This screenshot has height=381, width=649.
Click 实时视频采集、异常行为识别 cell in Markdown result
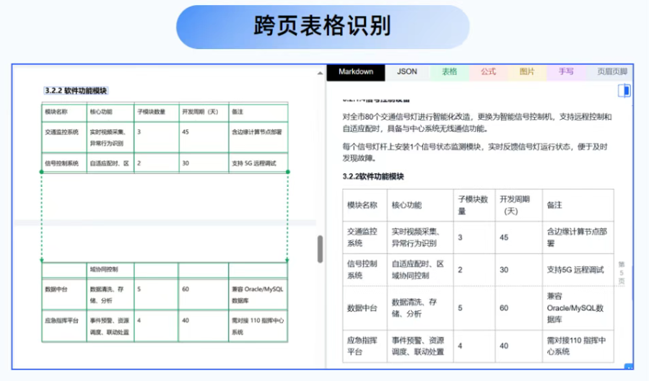(x=420, y=237)
